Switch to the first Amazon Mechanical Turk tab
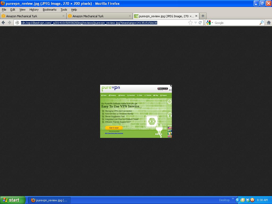 point(33,16)
